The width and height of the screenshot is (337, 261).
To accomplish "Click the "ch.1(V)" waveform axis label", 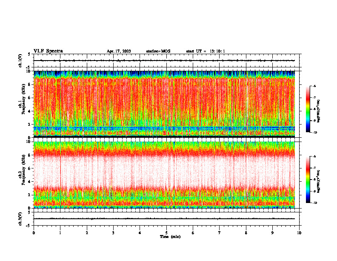I will tap(20, 61).
